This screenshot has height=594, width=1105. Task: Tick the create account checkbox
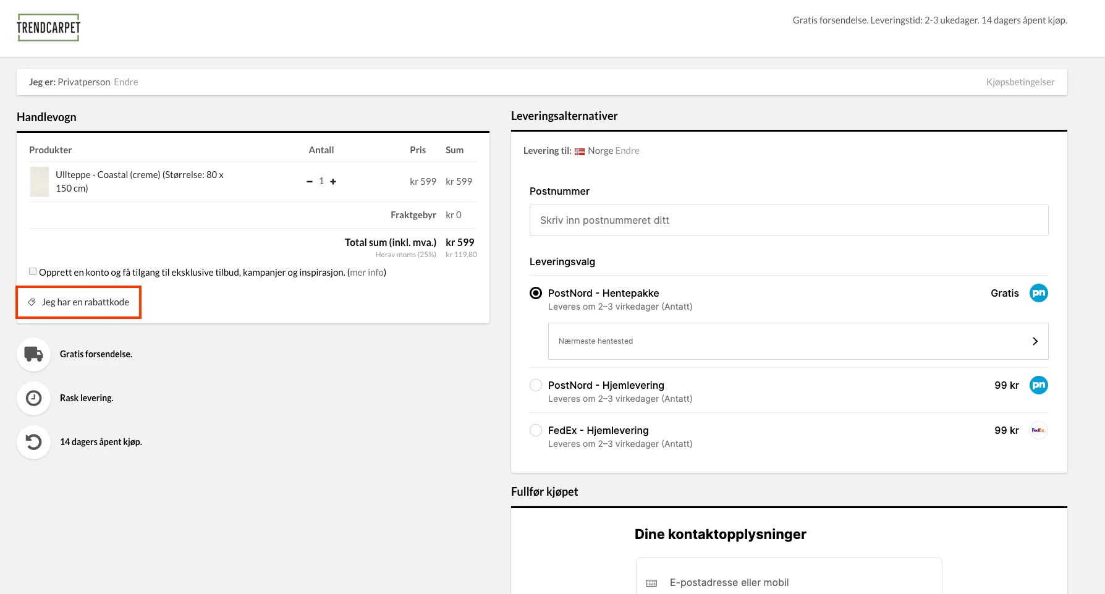point(33,271)
